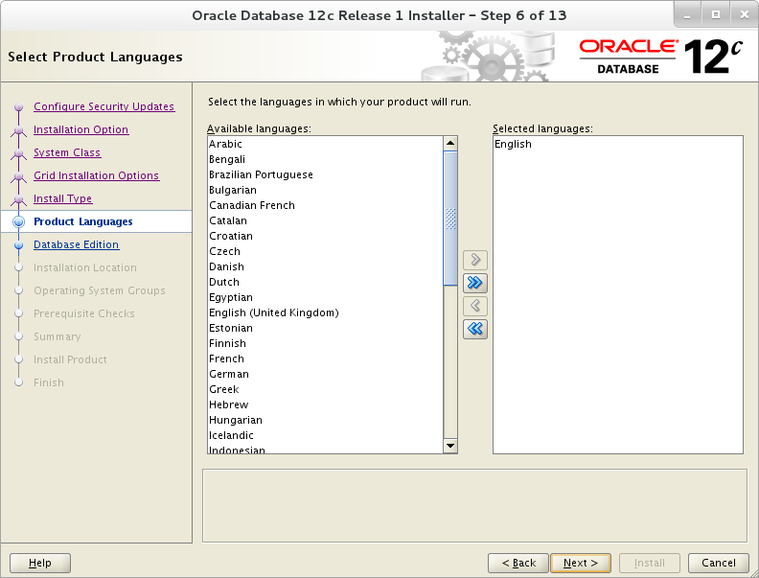This screenshot has height=578, width=759.
Task: Click the Available languages scrollbar thumb
Action: coord(450,219)
